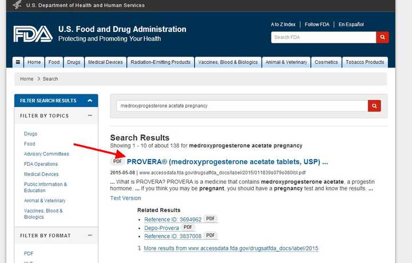This screenshot has width=412, height=263.
Task: Open the Animal & Veterinary navigation tab
Action: pyautogui.click(x=286, y=62)
